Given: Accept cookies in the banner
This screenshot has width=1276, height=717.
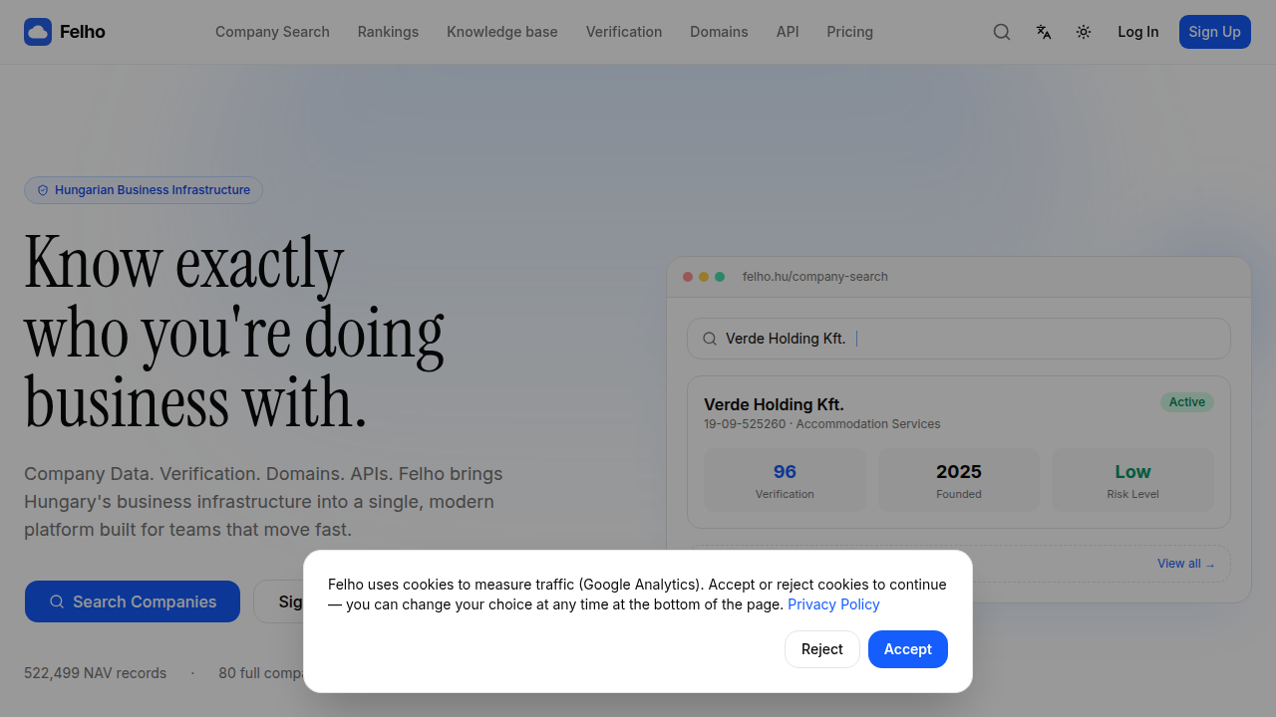Looking at the screenshot, I should [908, 649].
